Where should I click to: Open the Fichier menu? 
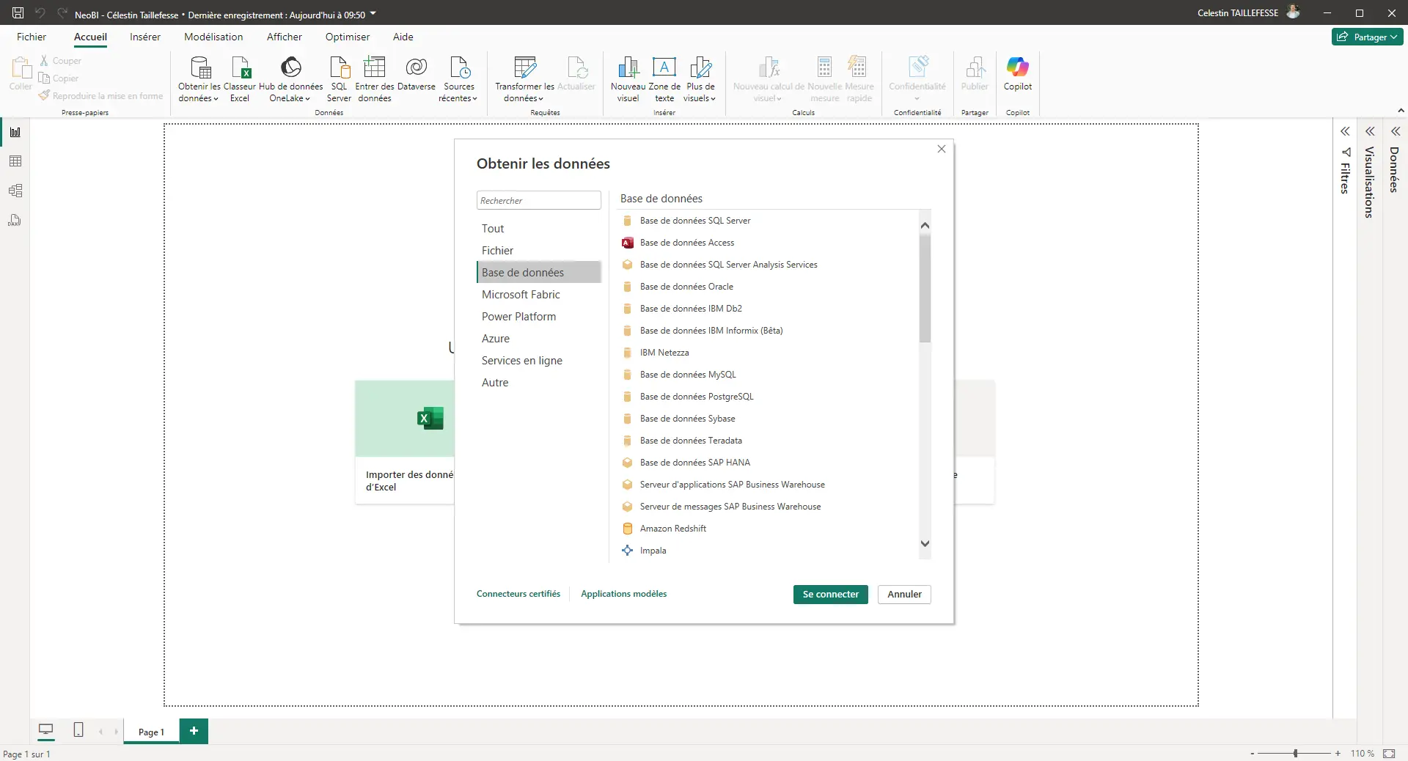tap(32, 37)
